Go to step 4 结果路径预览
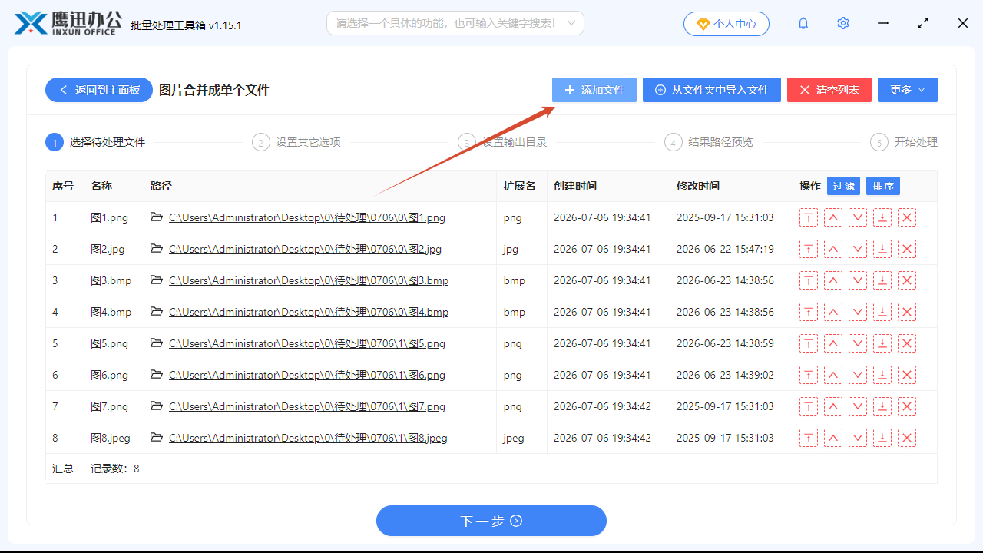 pos(709,142)
